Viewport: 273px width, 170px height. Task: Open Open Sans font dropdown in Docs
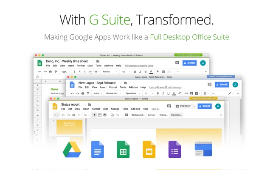(x=132, y=93)
